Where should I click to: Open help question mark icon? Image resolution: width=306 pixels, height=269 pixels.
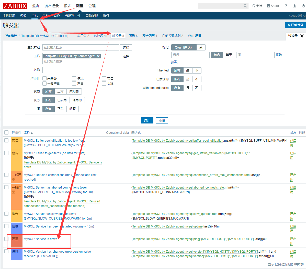pos(286,6)
